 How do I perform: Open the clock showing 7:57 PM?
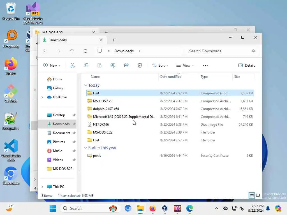click(x=256, y=208)
